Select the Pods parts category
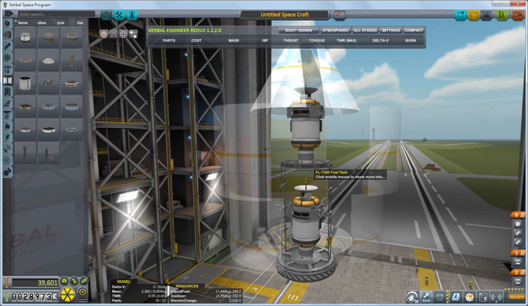This screenshot has height=306, width=528. point(7,23)
